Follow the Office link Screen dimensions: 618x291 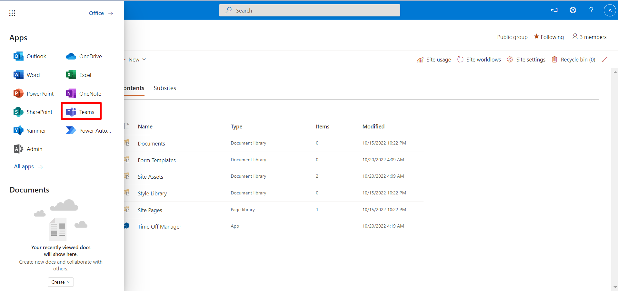[x=101, y=13]
